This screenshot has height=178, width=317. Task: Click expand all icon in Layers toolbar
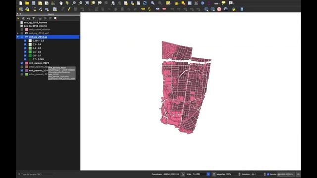click(x=45, y=18)
